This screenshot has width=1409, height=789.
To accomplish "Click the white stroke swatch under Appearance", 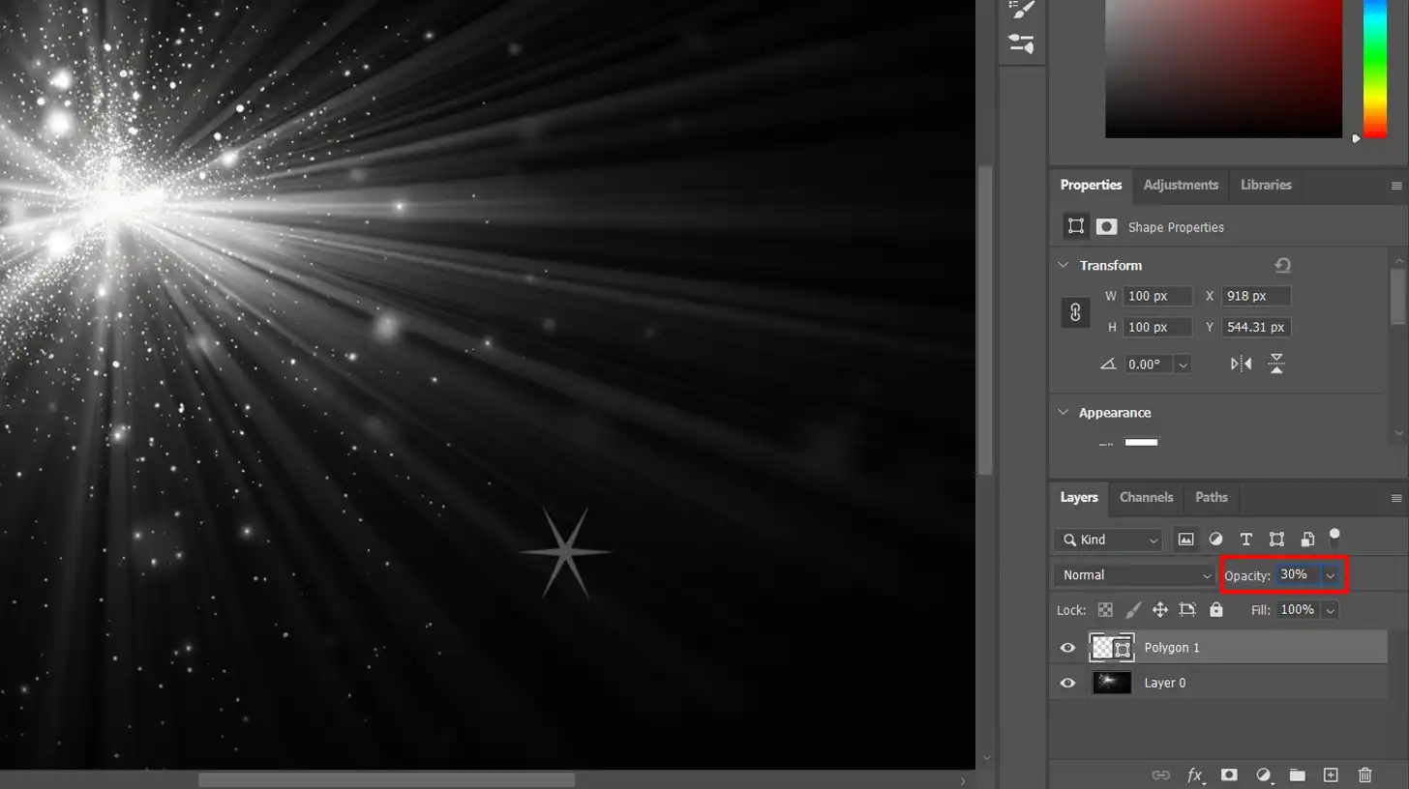I will 1141,443.
